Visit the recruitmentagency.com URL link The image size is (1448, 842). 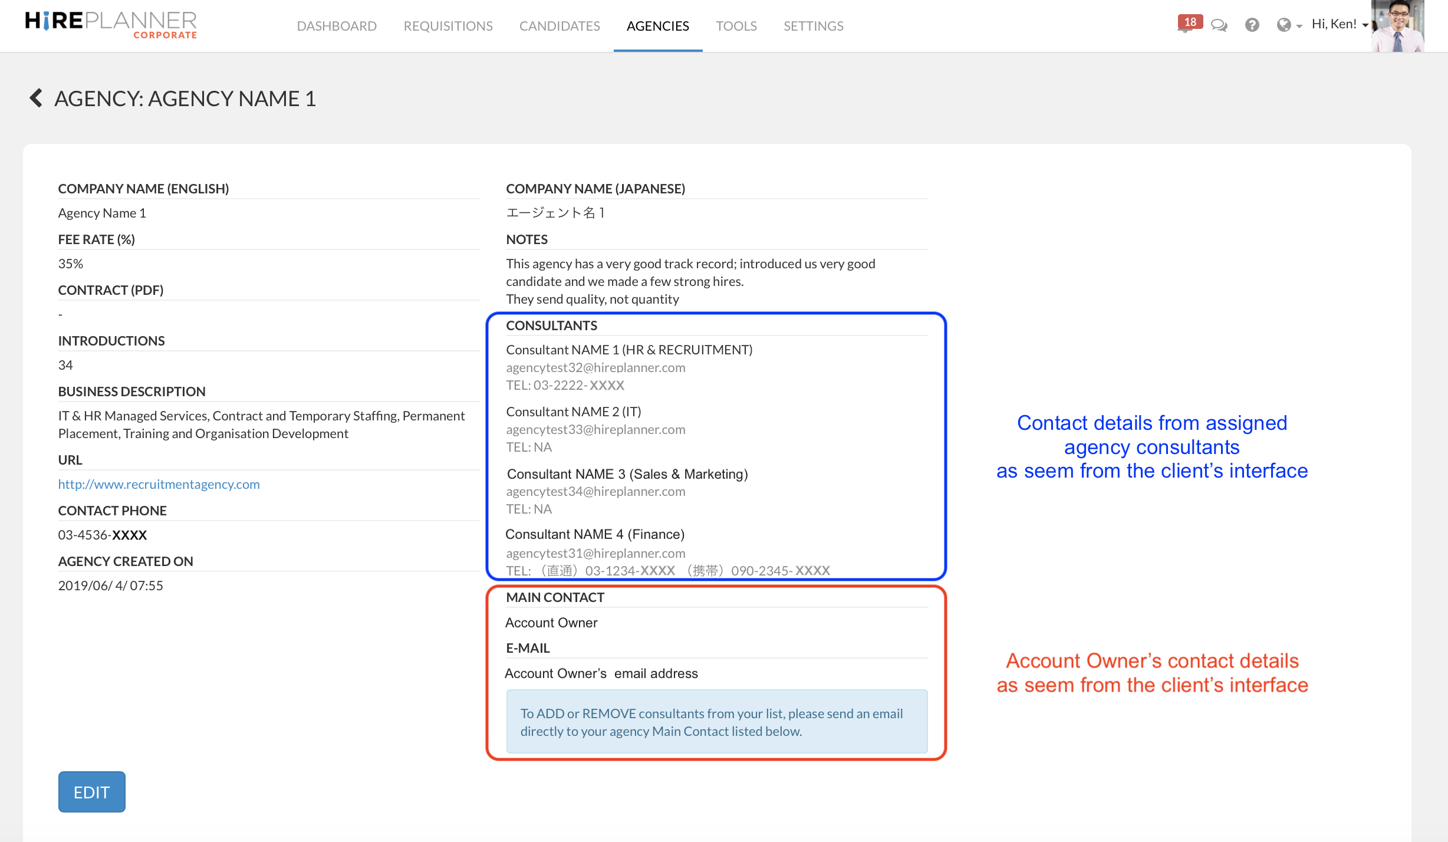[x=159, y=484]
